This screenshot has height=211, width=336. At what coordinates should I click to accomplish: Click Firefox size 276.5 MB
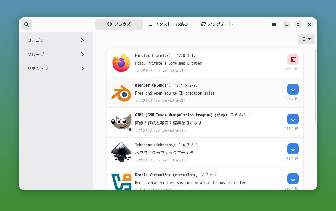pos(291,69)
